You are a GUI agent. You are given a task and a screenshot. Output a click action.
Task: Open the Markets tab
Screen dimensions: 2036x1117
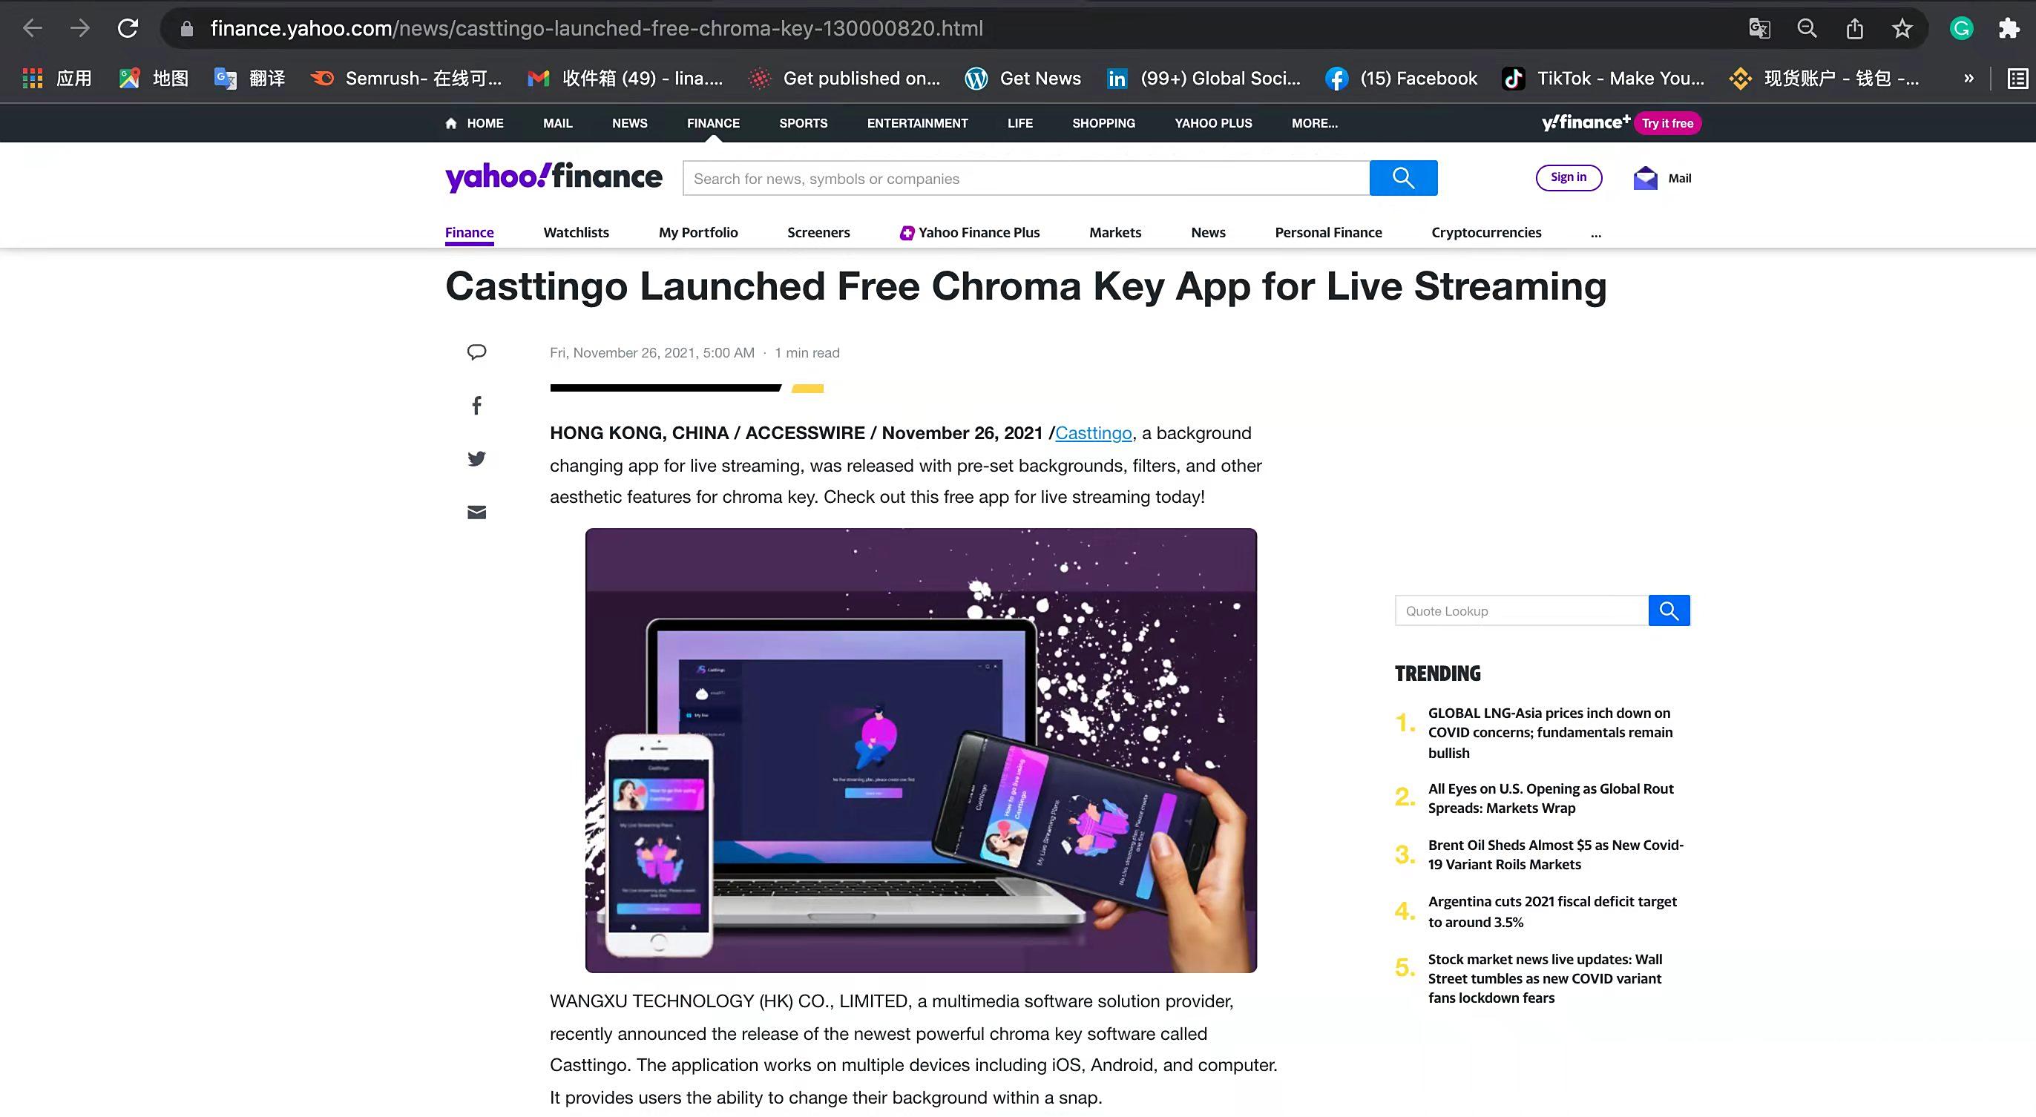click(1115, 232)
